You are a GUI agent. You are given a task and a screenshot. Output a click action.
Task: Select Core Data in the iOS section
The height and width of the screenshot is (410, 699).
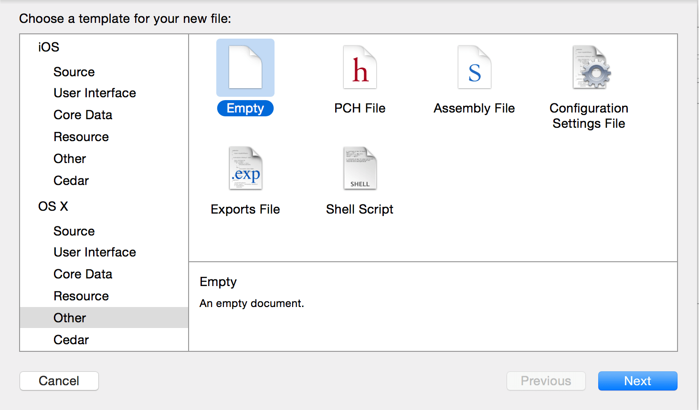[83, 115]
